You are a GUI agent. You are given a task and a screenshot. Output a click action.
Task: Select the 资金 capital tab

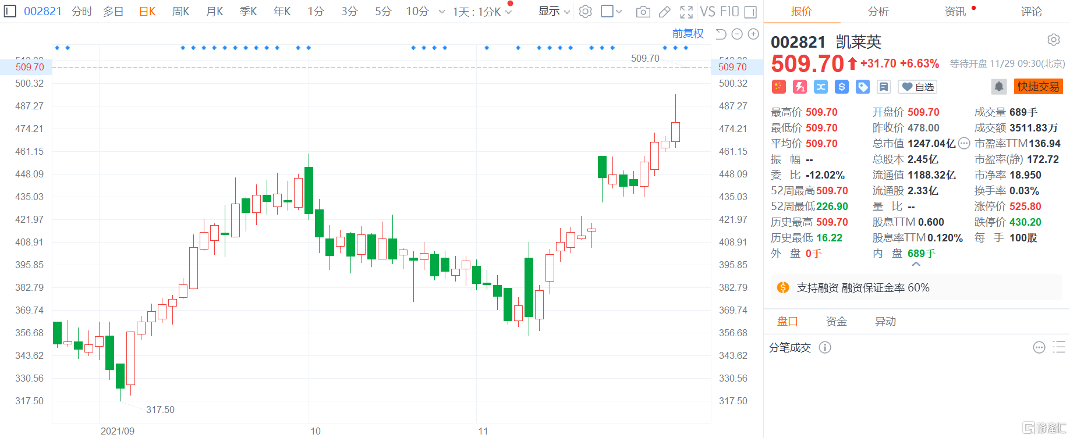837,321
